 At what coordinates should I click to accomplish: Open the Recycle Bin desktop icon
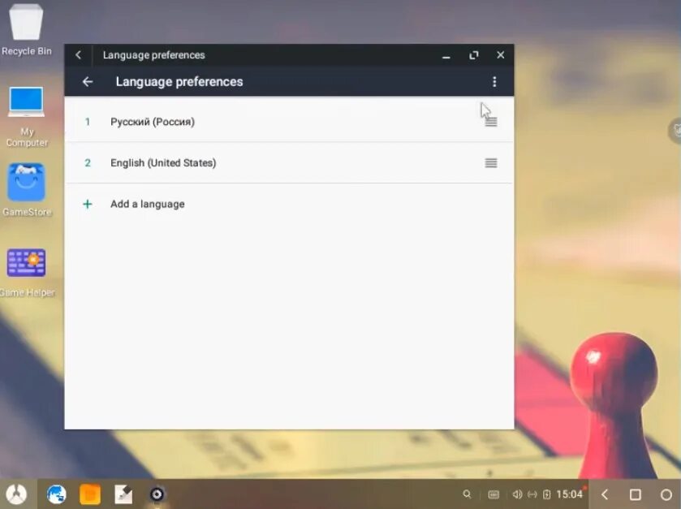pyautogui.click(x=26, y=29)
